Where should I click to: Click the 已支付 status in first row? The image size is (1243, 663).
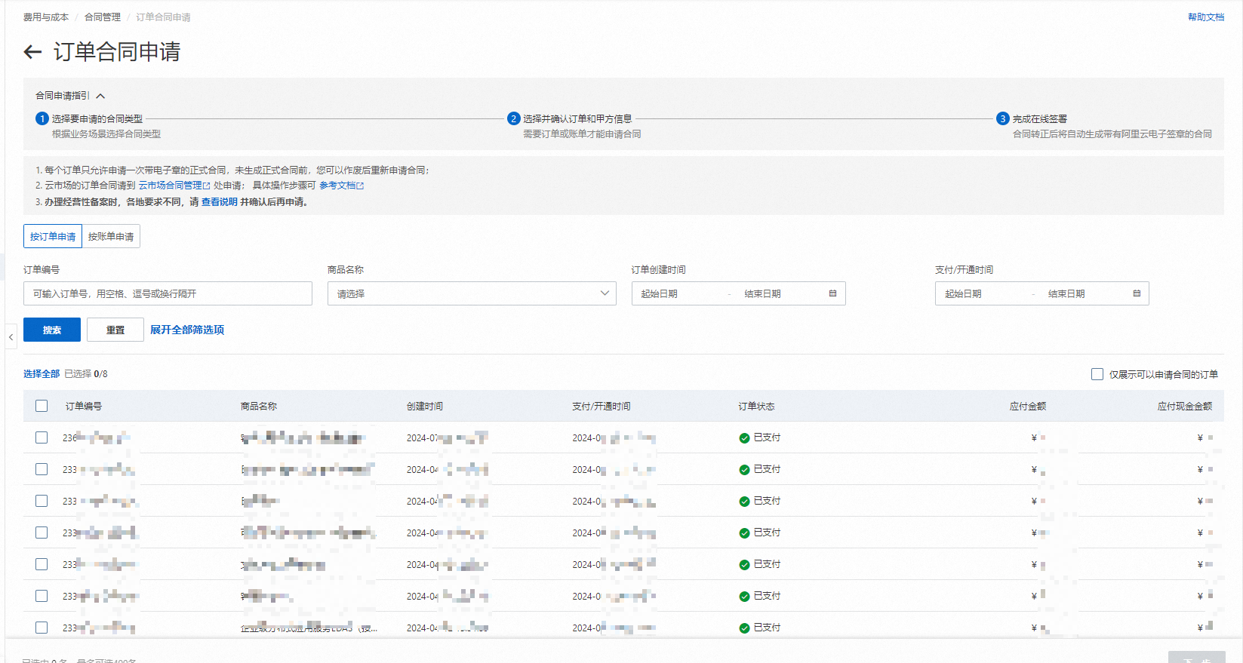point(760,437)
